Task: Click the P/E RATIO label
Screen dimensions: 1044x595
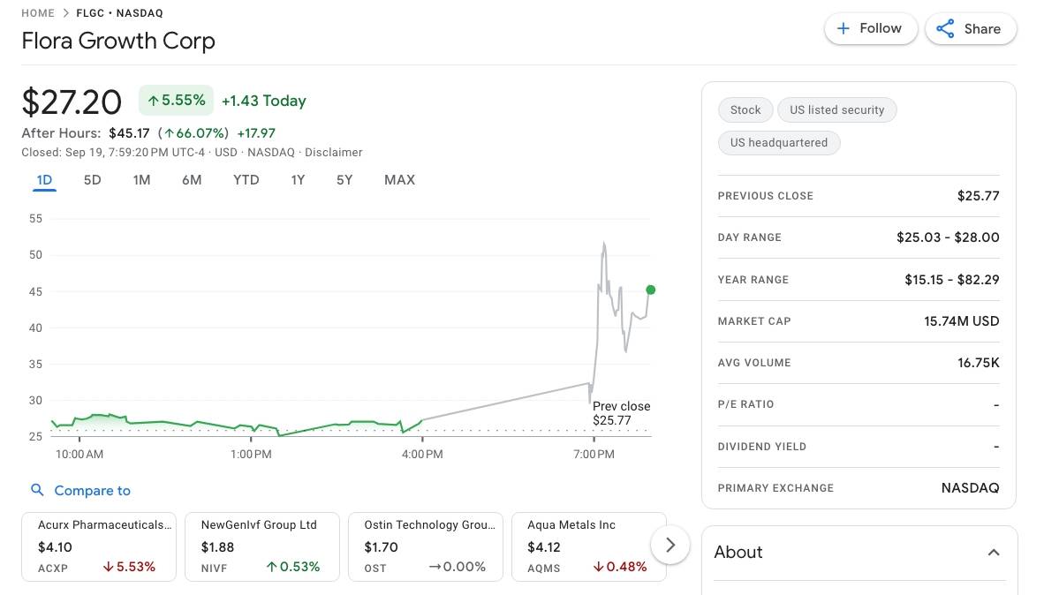Action: (745, 404)
